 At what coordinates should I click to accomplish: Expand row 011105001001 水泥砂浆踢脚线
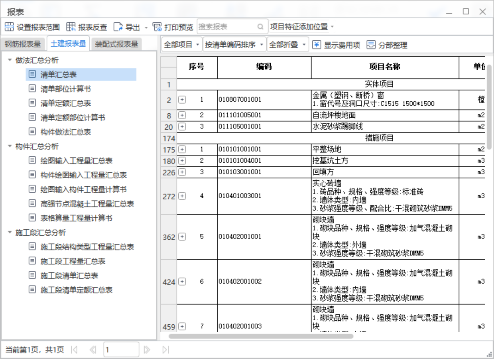[x=182, y=127]
